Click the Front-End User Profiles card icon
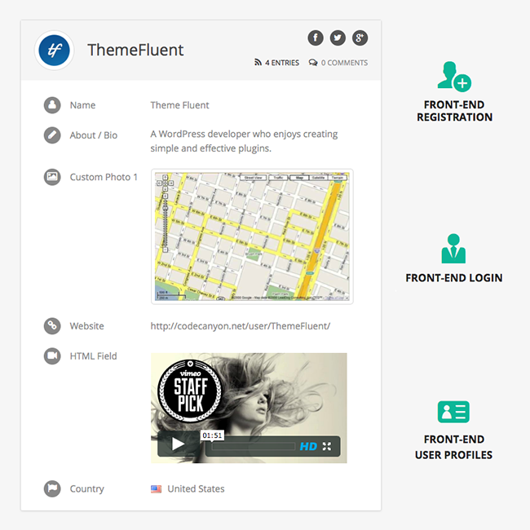The height and width of the screenshot is (530, 530). click(453, 412)
